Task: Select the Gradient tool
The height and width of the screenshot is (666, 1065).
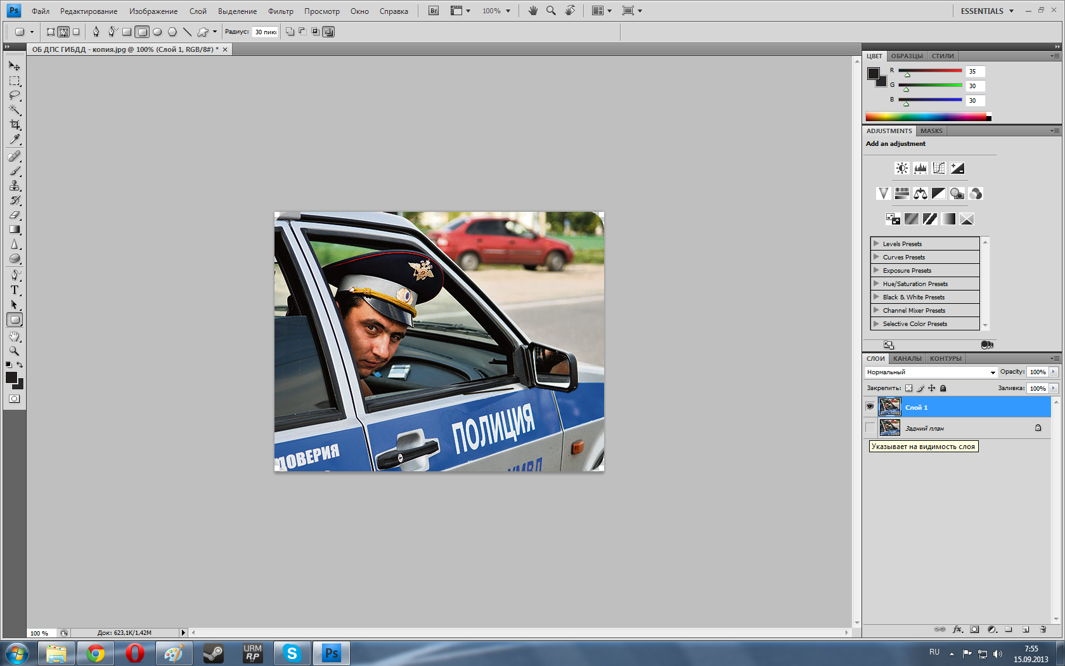Action: point(14,230)
